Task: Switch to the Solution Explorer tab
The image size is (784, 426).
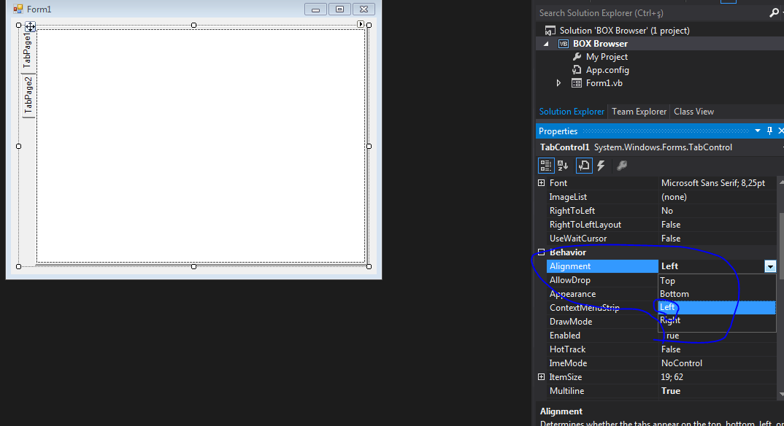Action: tap(572, 112)
